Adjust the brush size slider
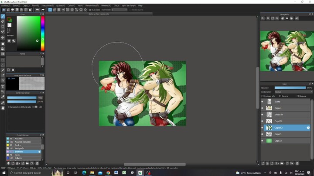The width and height of the screenshot is (314, 176). (22, 98)
